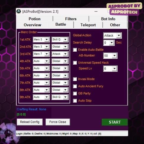Open the 9th ATK Auto dropdown
This screenshot has width=144, height=144.
click(x=41, y=97)
